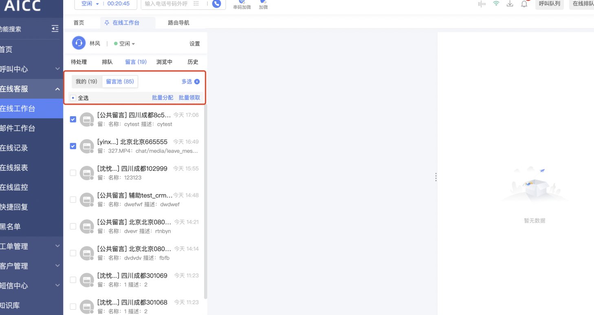Check the 四川成都301069 message checkbox
The height and width of the screenshot is (315, 594).
[x=73, y=280]
